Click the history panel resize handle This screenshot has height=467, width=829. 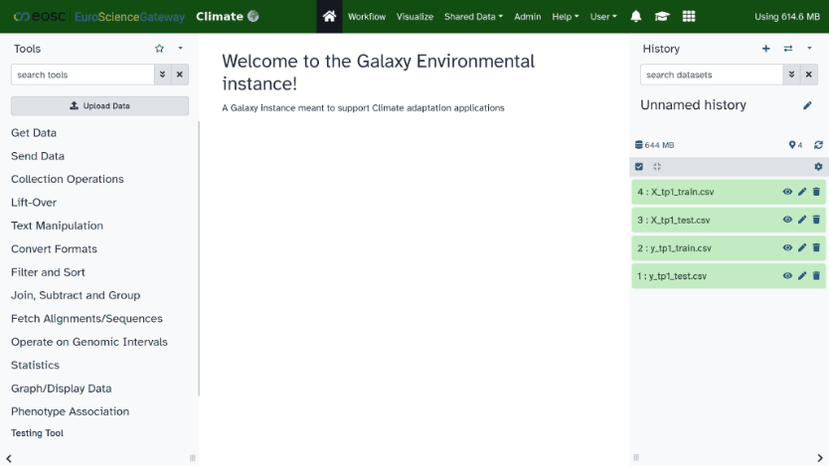(636, 457)
